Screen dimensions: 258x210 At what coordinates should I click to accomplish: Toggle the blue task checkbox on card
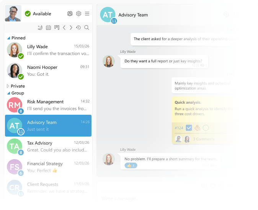(189, 128)
